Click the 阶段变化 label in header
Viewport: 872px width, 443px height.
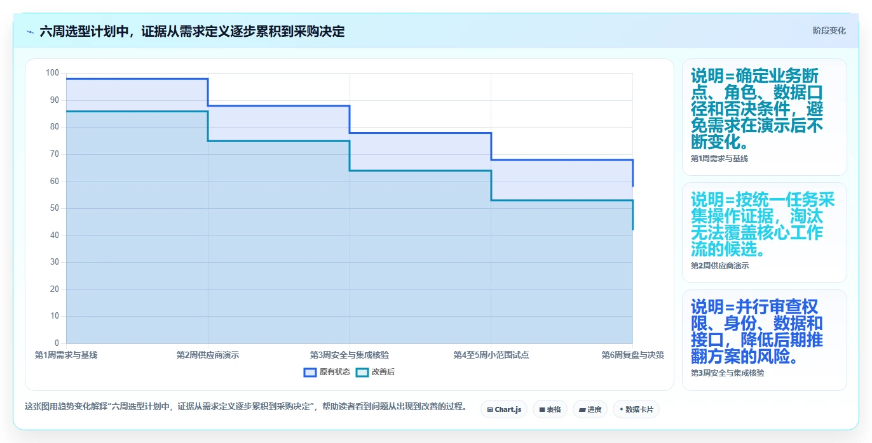tap(829, 30)
